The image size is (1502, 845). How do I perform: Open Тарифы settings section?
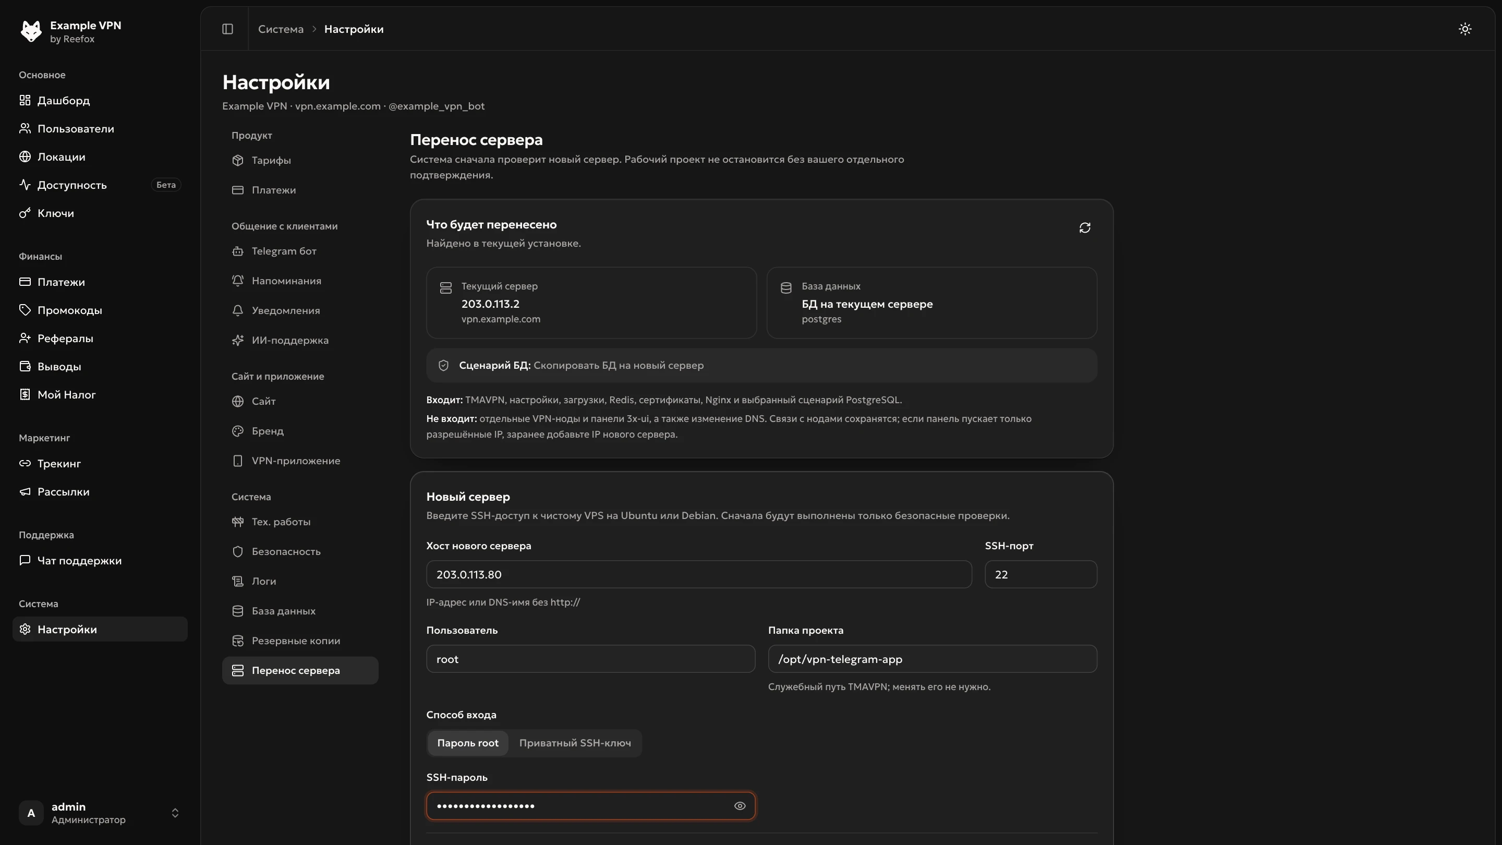click(x=300, y=160)
